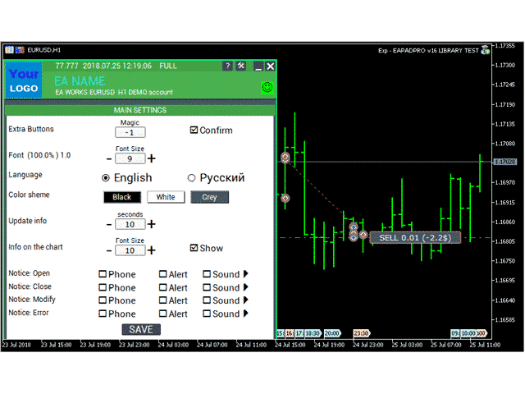The image size is (525, 394).
Task: Click the SELL 0.01 position label
Action: 415,237
